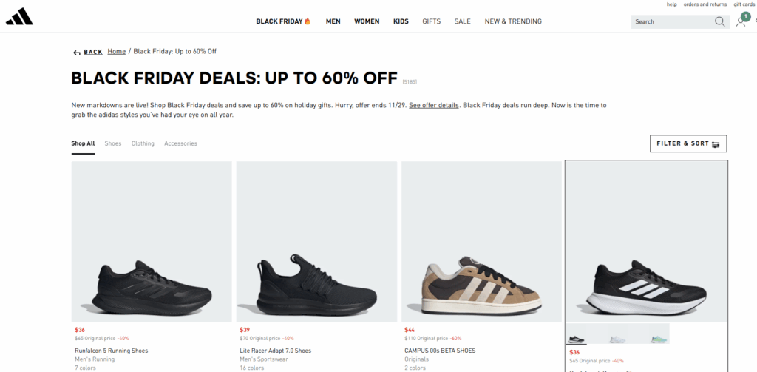Click the adidas logo
Viewport: 757px width, 372px height.
click(x=18, y=17)
